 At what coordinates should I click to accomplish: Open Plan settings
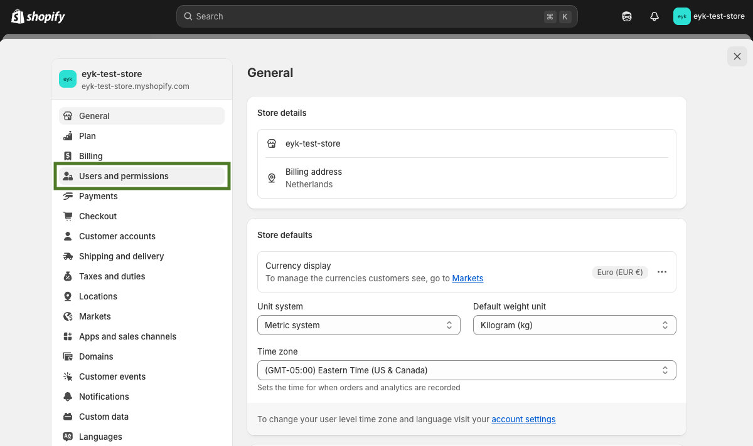click(x=142, y=136)
